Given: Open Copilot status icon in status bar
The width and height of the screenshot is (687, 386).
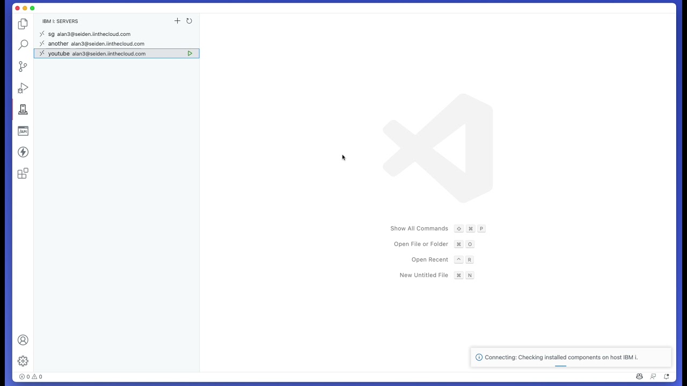Looking at the screenshot, I should 639,376.
